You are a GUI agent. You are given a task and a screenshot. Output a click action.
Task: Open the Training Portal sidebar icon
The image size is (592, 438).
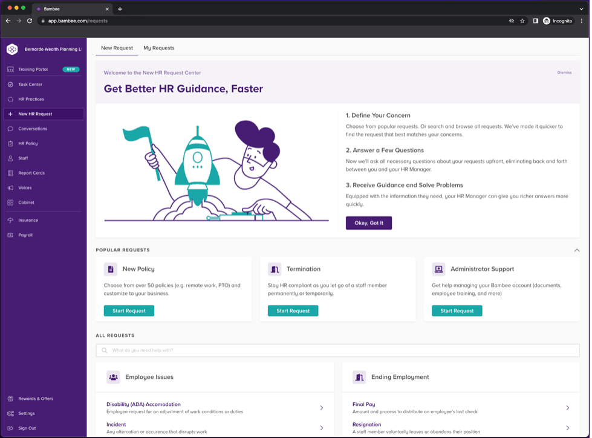[10, 69]
